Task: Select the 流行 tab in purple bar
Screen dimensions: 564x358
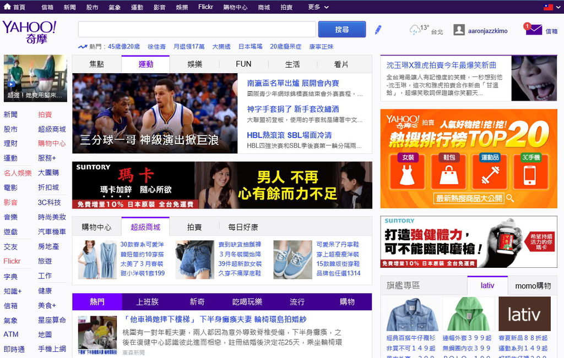Action: pyautogui.click(x=297, y=301)
